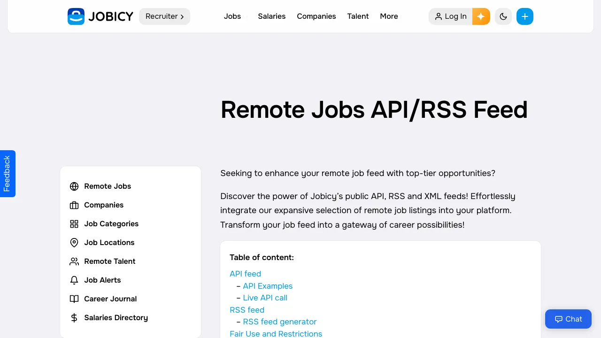Click the people icon beside Remote Talent
This screenshot has height=338, width=601.
pyautogui.click(x=74, y=261)
